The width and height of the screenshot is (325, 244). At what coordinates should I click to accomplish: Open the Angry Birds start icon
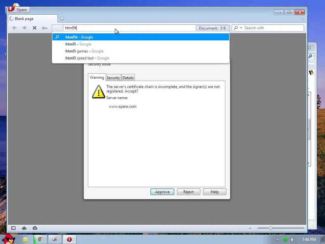click(x=8, y=239)
